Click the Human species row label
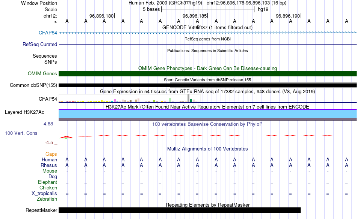Image resolution: width=357 pixels, height=219 pixels. point(49,159)
